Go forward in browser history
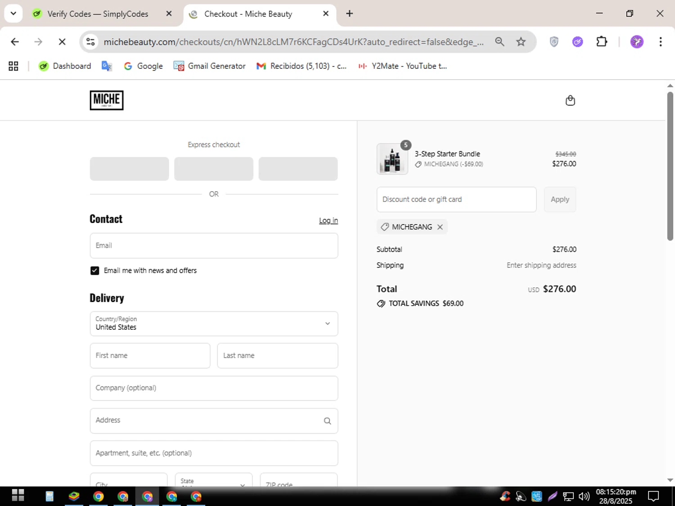Viewport: 675px width, 506px height. coord(38,42)
